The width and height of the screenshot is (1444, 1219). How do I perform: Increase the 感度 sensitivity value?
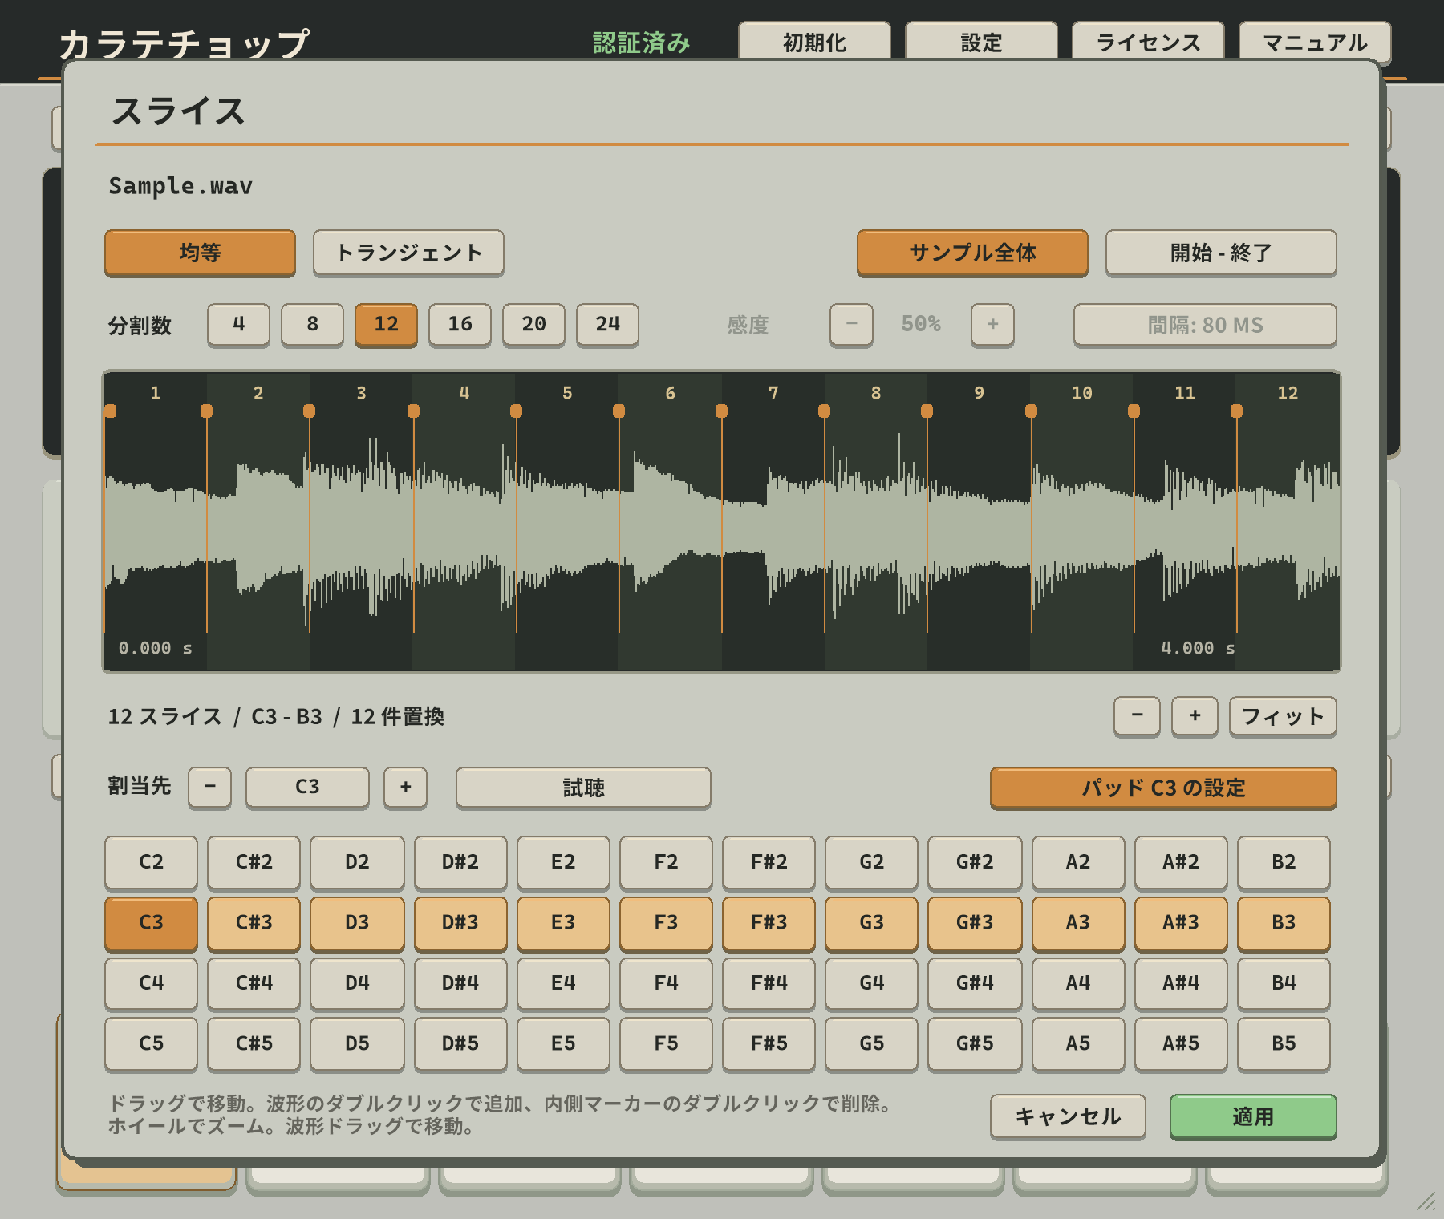pyautogui.click(x=992, y=324)
